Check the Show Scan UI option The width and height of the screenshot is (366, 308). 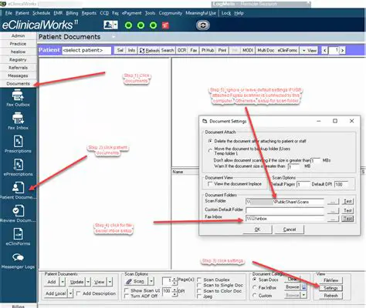coord(127,290)
